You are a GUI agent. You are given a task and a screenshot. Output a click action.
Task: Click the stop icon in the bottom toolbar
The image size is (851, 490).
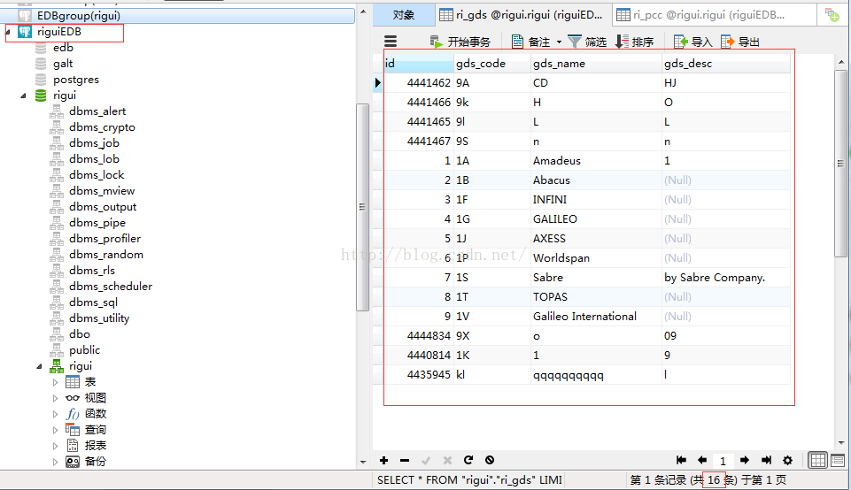pos(490,460)
